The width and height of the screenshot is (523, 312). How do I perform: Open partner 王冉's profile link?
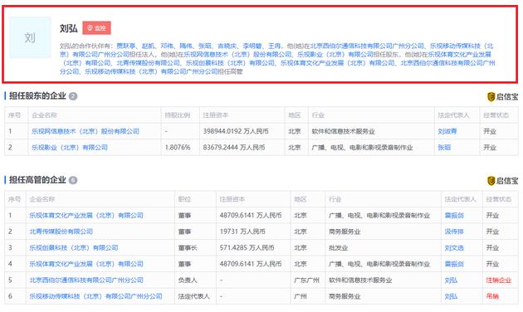coord(275,46)
